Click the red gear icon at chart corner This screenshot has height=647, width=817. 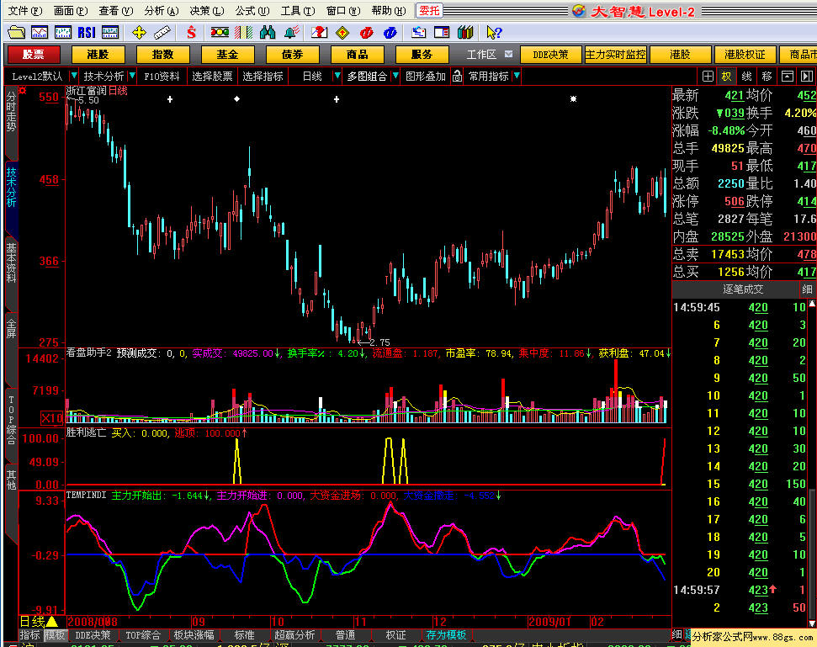point(23,91)
